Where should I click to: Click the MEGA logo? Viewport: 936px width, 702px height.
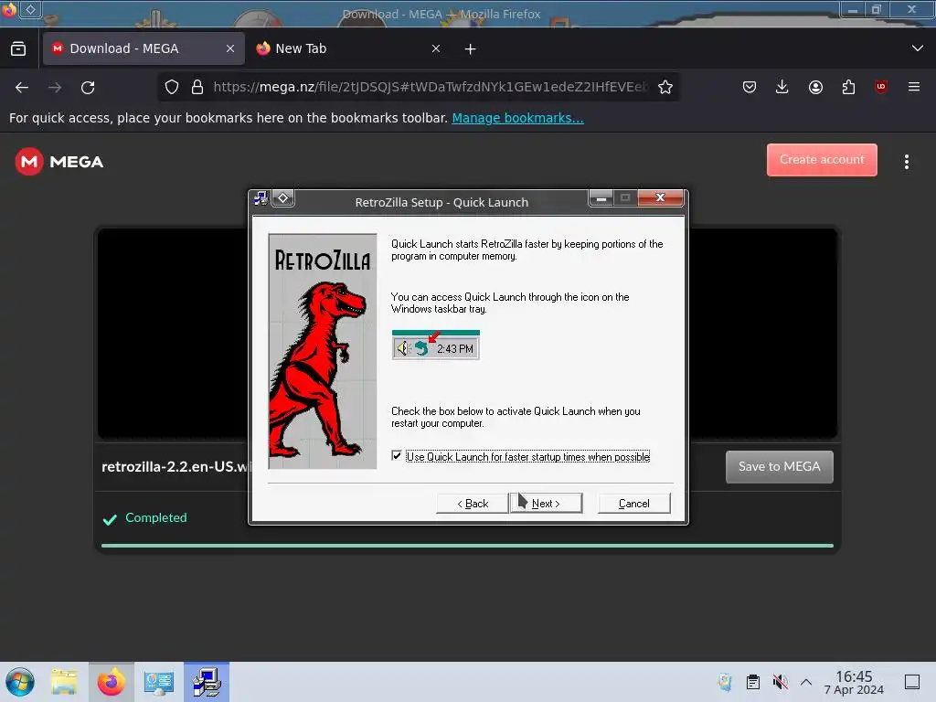click(59, 161)
